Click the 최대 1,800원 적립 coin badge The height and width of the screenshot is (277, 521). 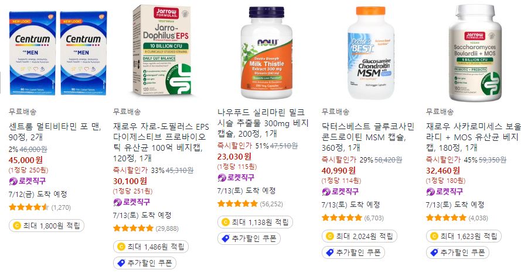(x=46, y=226)
